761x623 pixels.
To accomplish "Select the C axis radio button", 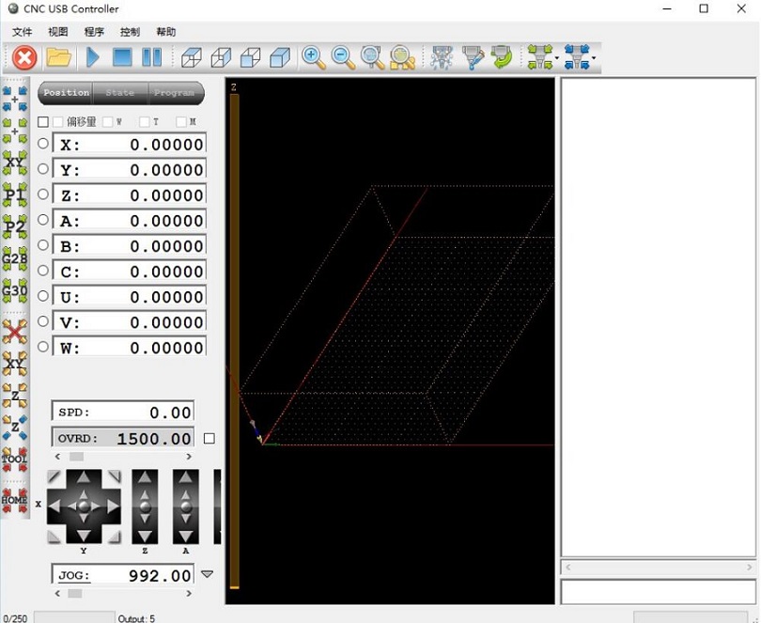I will coord(43,270).
